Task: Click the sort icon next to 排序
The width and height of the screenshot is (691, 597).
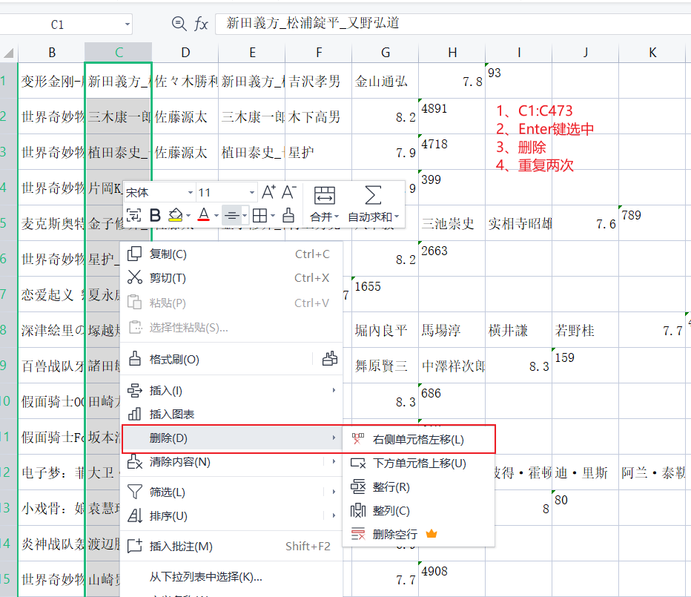Action: coord(134,515)
